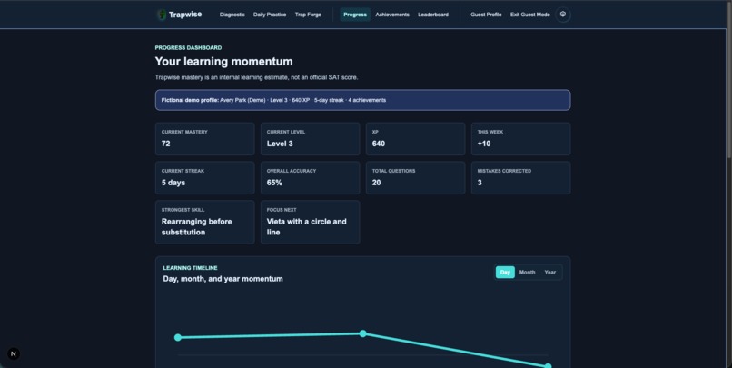Click 'Day, month, and year momentum' heading
The height and width of the screenshot is (368, 732).
click(x=223, y=279)
